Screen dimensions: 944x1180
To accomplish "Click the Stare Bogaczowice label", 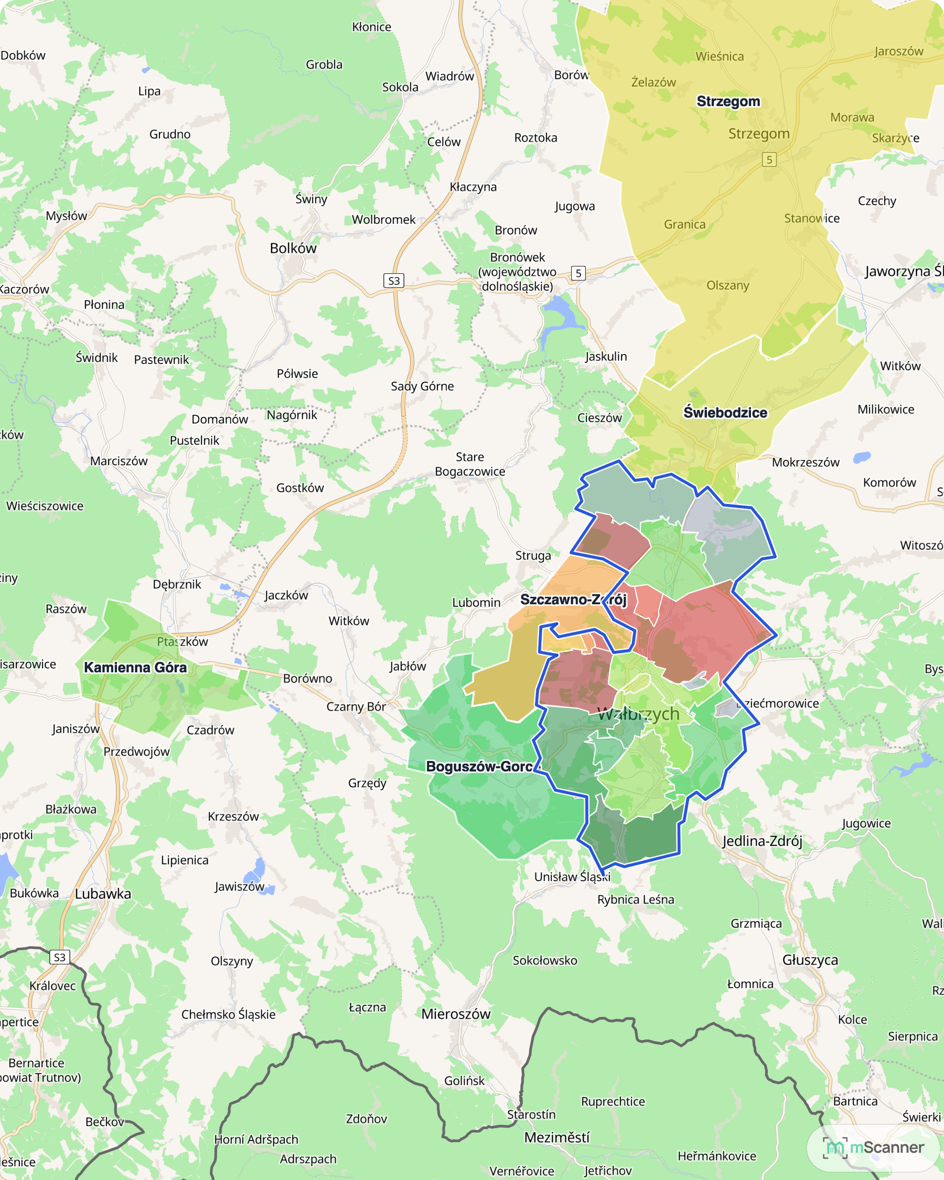I will point(470,464).
